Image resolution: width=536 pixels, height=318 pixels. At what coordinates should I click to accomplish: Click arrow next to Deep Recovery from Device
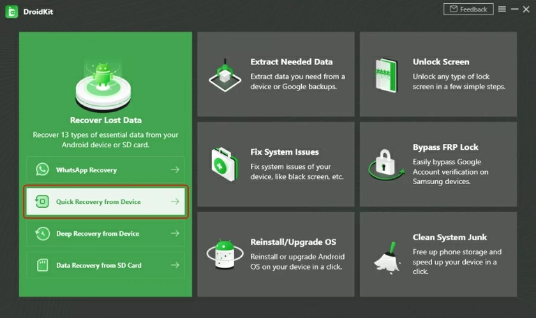[175, 234]
